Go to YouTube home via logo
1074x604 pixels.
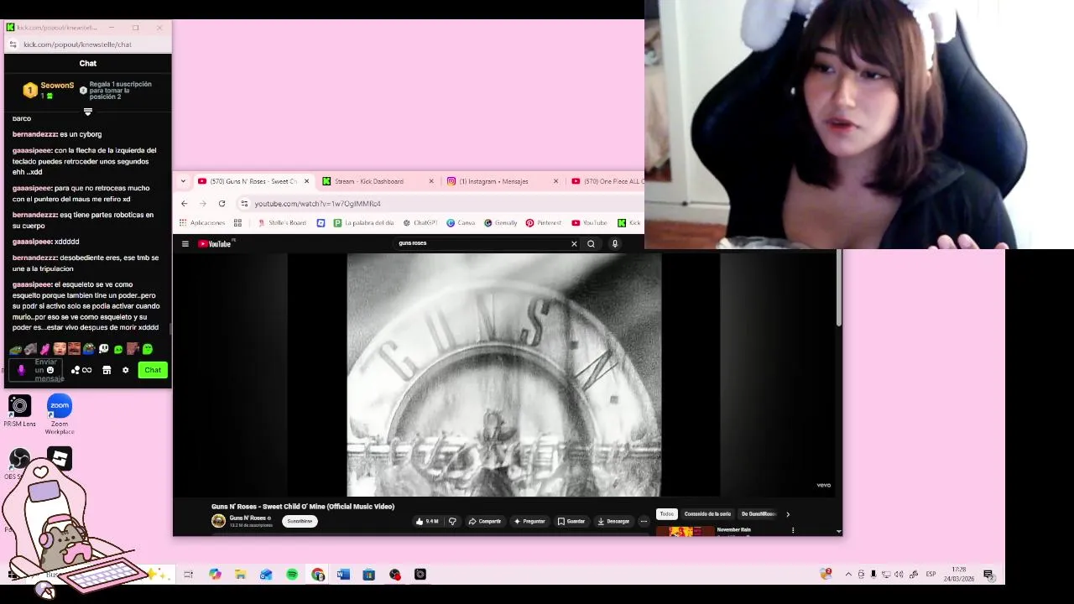pos(216,244)
